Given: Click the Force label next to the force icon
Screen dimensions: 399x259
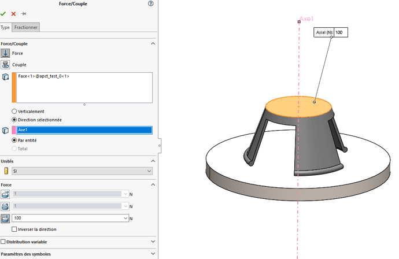Looking at the screenshot, I should click(17, 53).
